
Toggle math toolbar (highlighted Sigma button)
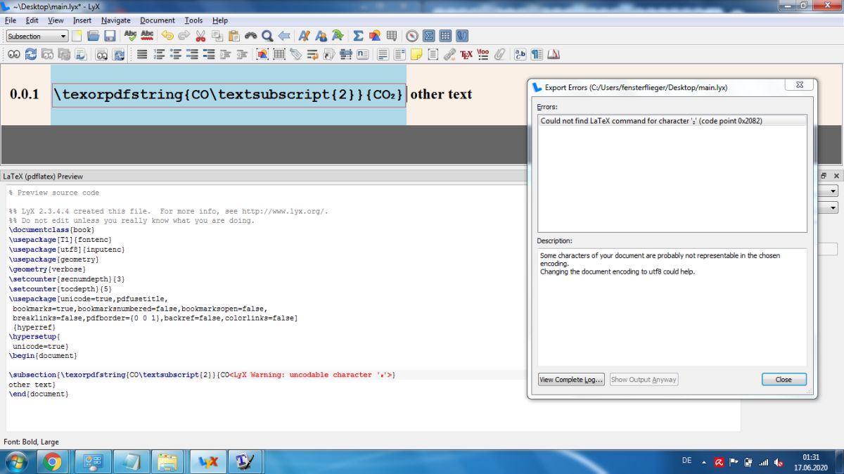click(x=429, y=36)
